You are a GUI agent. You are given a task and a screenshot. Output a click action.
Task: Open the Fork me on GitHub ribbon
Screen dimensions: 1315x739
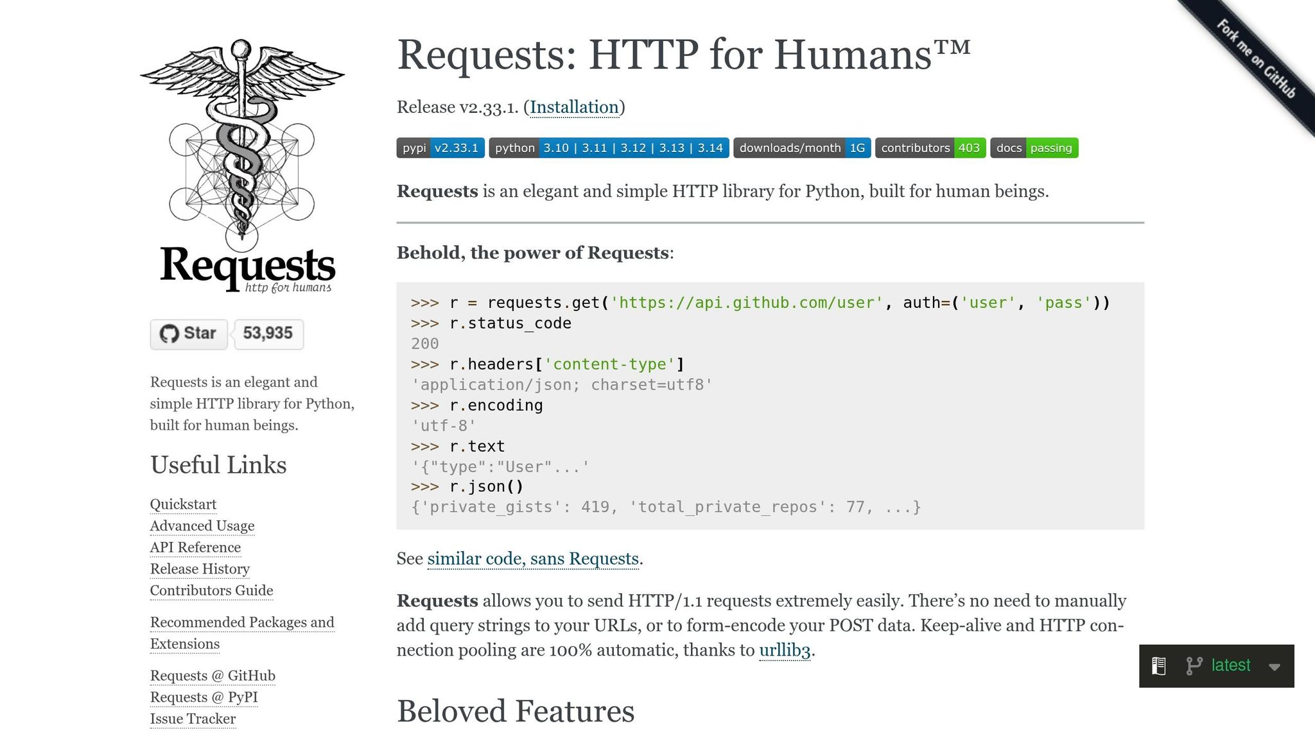tap(1255, 59)
